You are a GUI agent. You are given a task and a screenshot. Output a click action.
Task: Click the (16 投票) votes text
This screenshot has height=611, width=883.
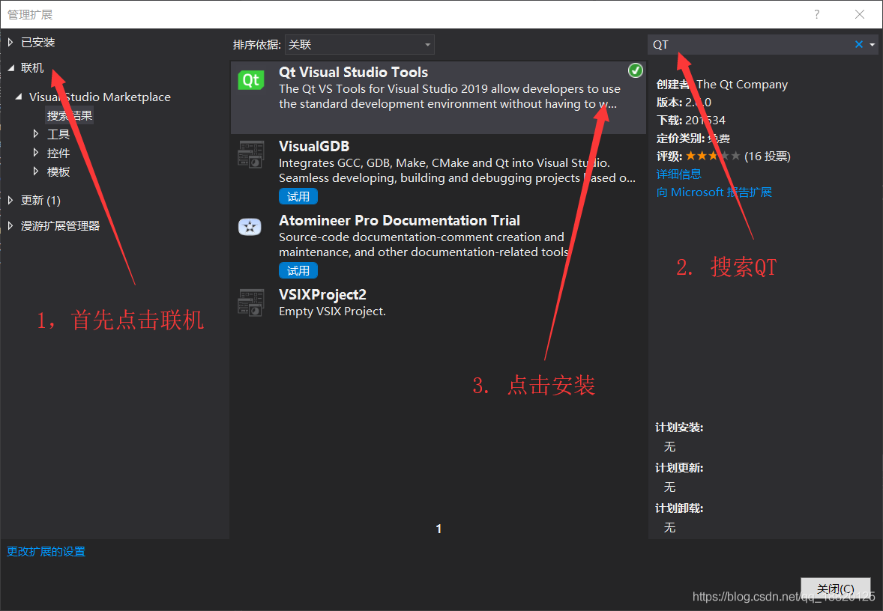(767, 156)
